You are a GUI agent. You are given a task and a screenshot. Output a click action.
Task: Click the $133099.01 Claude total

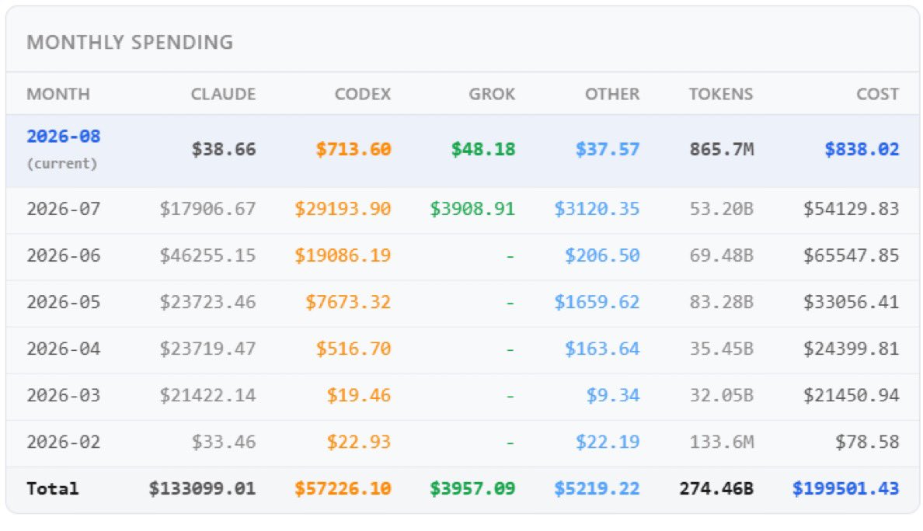pos(203,488)
